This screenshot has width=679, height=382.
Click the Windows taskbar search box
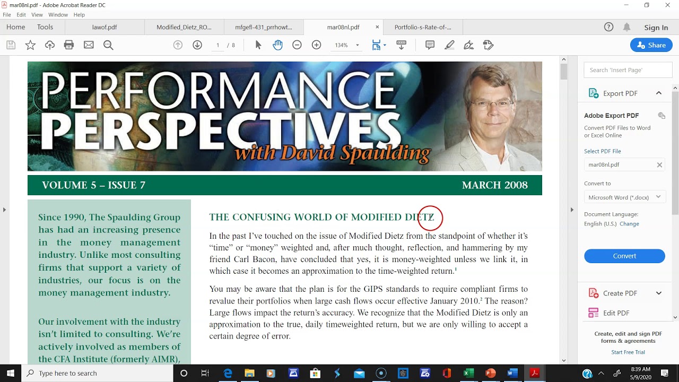(97, 373)
